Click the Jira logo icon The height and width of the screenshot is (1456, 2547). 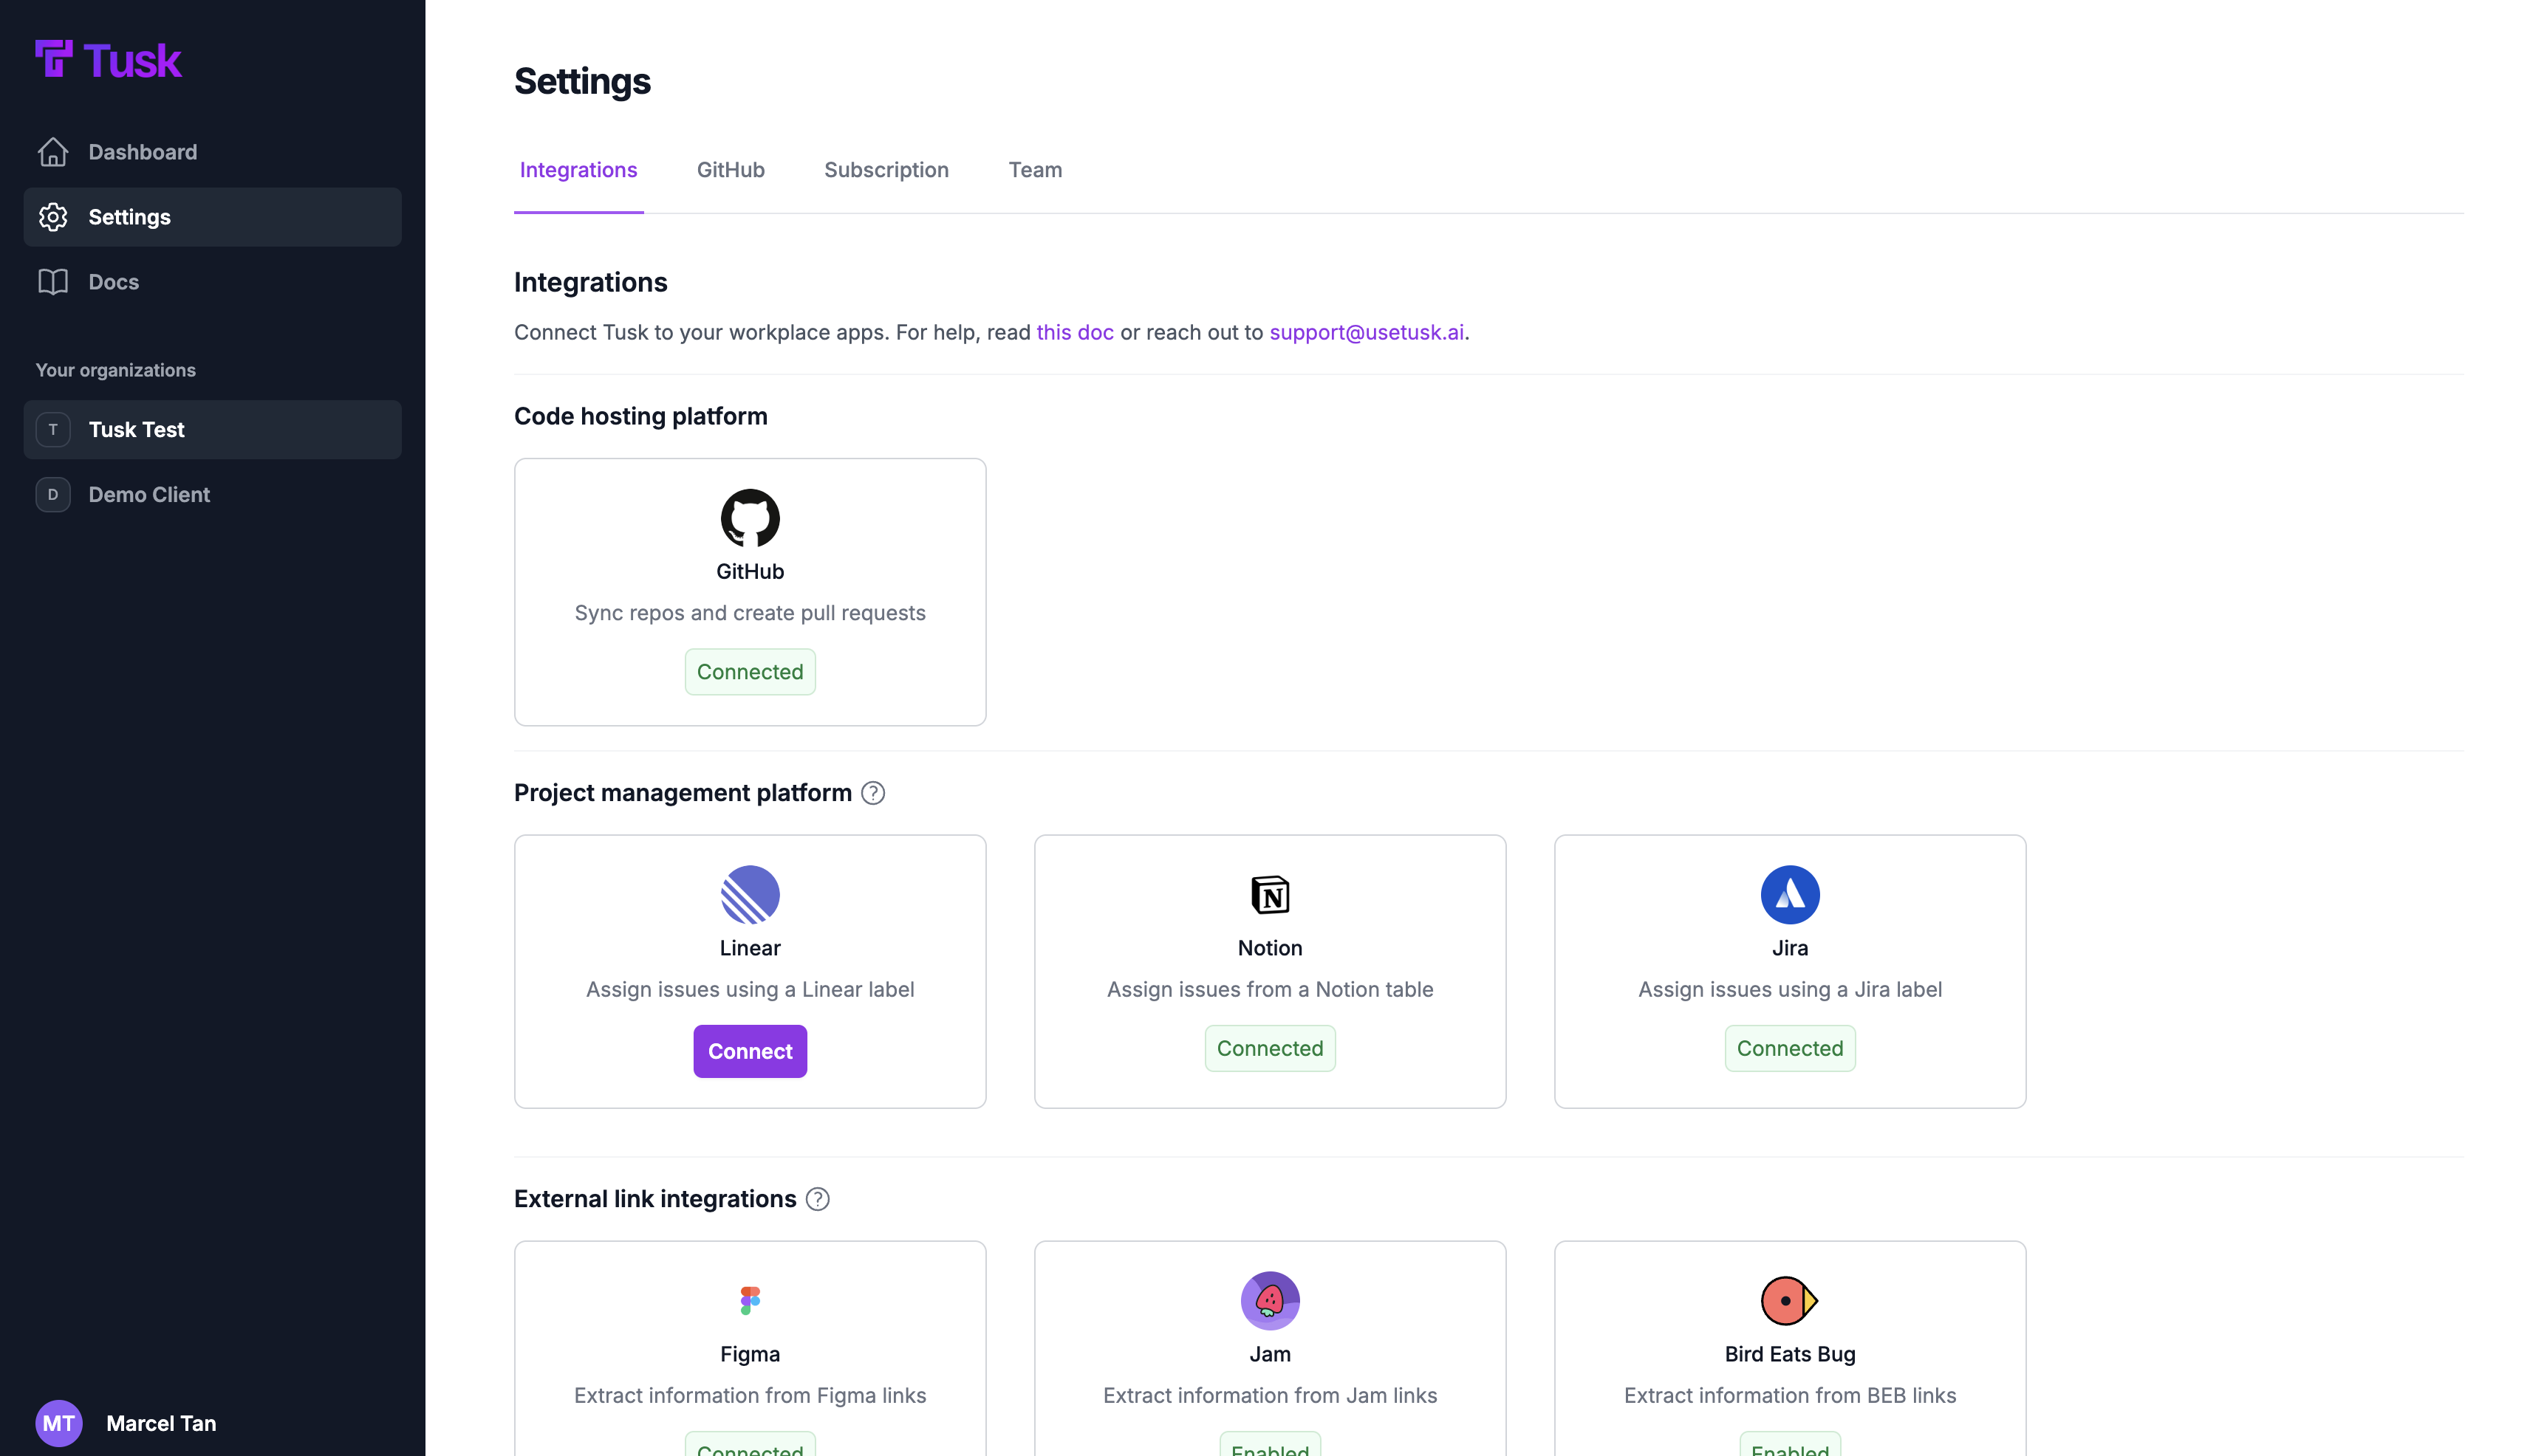click(x=1790, y=894)
